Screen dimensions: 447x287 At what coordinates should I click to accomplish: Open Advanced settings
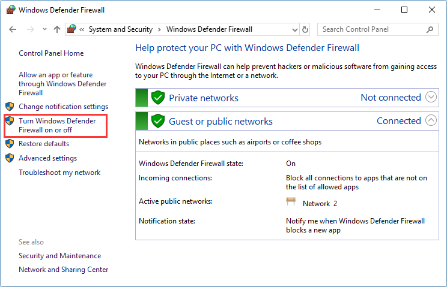pos(47,158)
